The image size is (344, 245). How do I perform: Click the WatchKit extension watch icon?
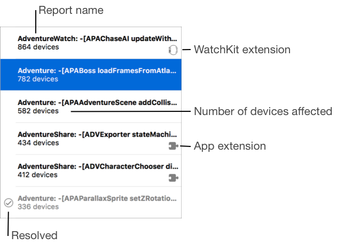[x=173, y=50]
